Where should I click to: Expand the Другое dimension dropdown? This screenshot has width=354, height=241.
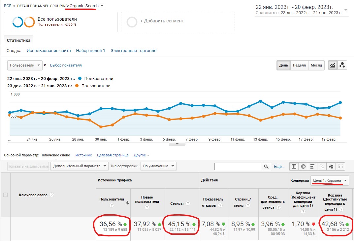[x=142, y=155]
